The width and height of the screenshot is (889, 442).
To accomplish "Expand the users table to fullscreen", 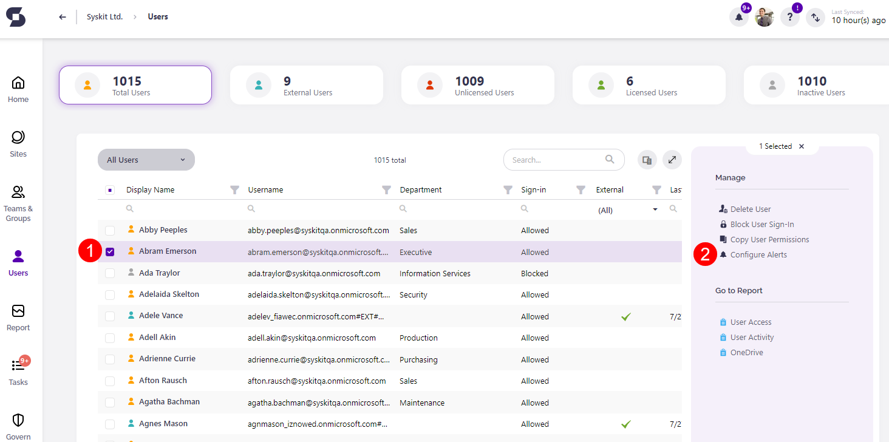I will pos(672,159).
